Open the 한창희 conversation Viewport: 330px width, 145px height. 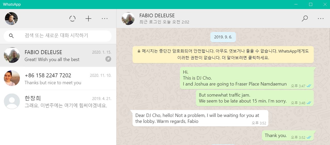point(58,101)
